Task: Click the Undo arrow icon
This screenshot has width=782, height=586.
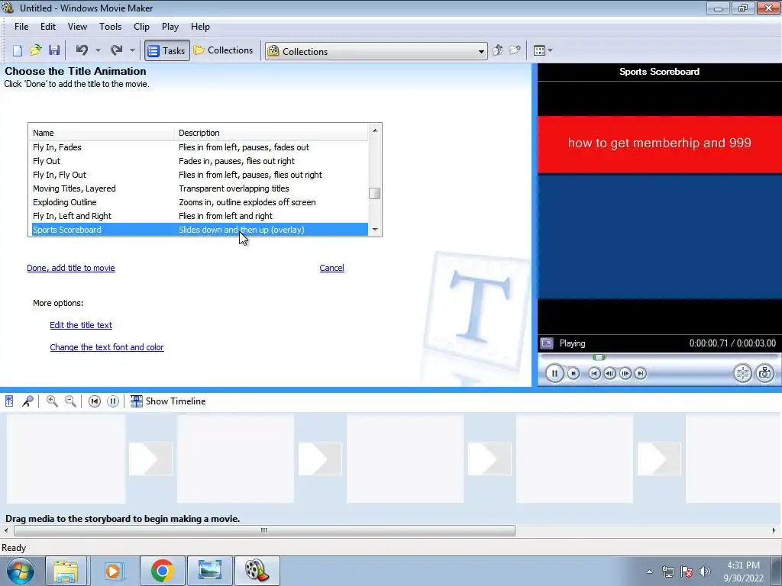Action: point(82,50)
